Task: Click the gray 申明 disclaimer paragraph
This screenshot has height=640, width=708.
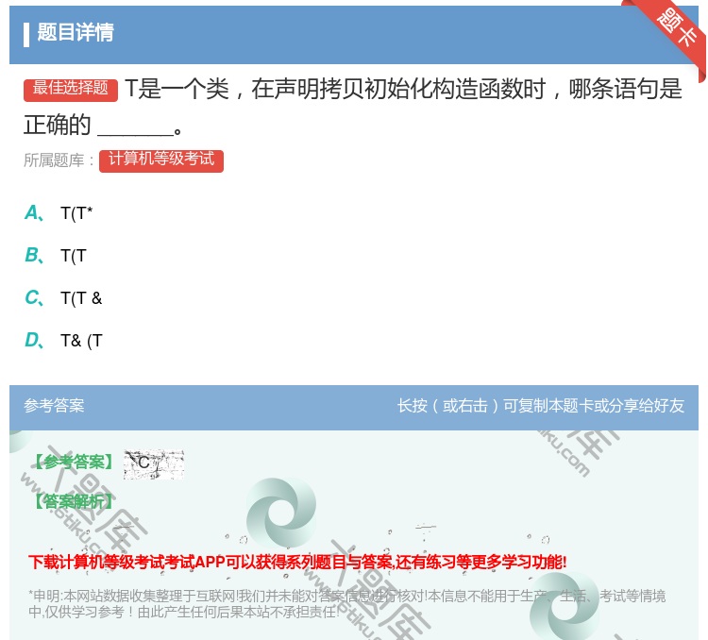Action: pos(346,604)
